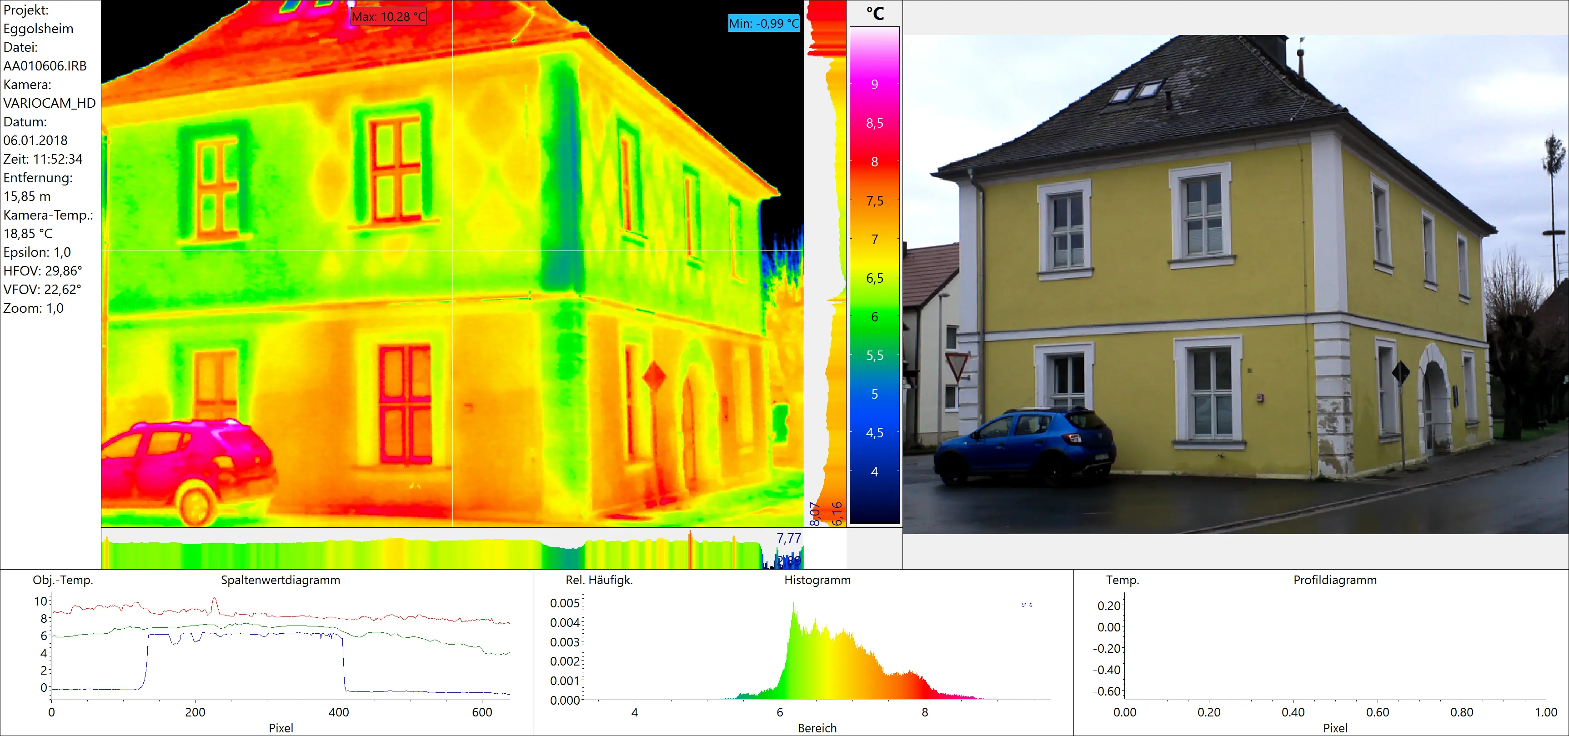Screen dimensions: 1569x736
Task: Click the "7,5" label on the color scale
Action: [x=875, y=201]
